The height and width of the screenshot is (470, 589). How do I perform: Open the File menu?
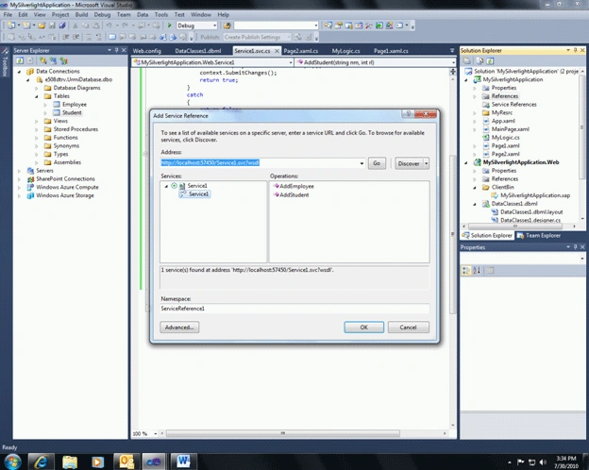coord(8,15)
